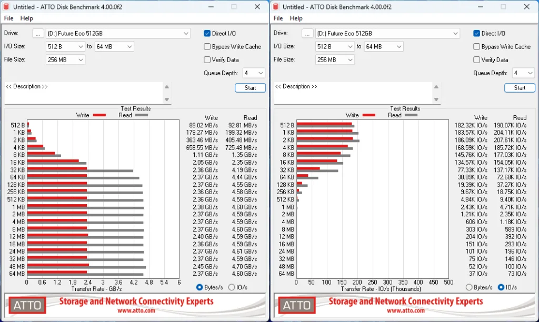The image size is (539, 322).
Task: Open www.atto.com link in left window
Action: (x=136, y=310)
